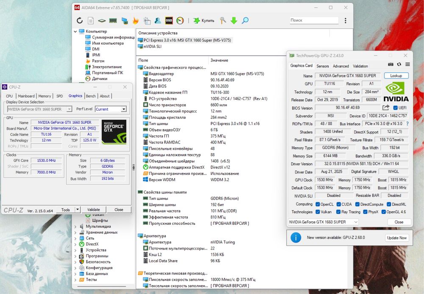Open the GPU-Z hamburger menu

pos(407,64)
